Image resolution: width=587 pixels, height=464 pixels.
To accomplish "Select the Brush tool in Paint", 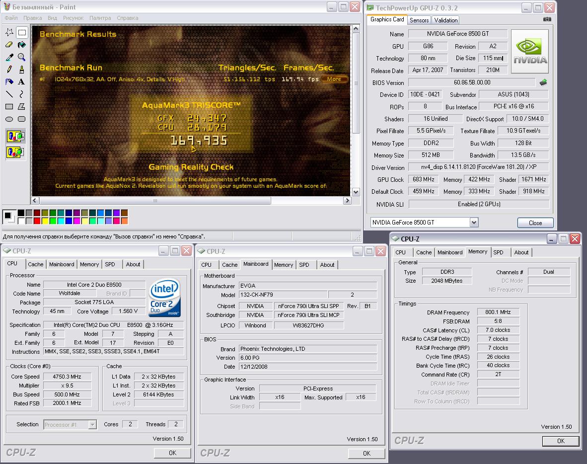I will (22, 69).
